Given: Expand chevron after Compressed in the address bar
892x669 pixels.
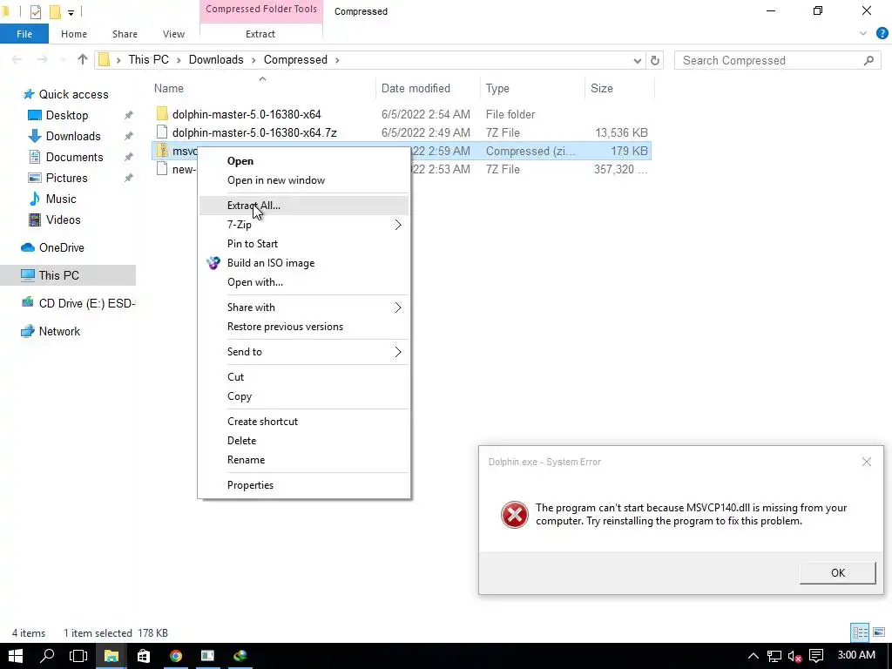Looking at the screenshot, I should 337,60.
